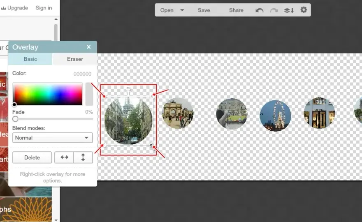
Task: Open the settings gear icon
Action: click(304, 10)
